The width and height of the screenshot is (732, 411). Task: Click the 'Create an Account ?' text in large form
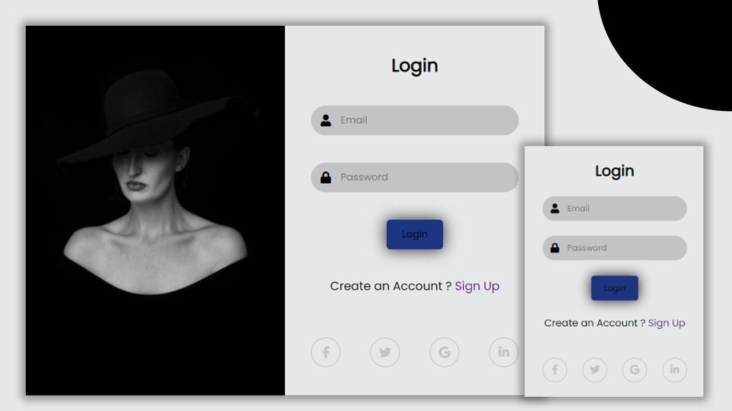[x=391, y=287]
